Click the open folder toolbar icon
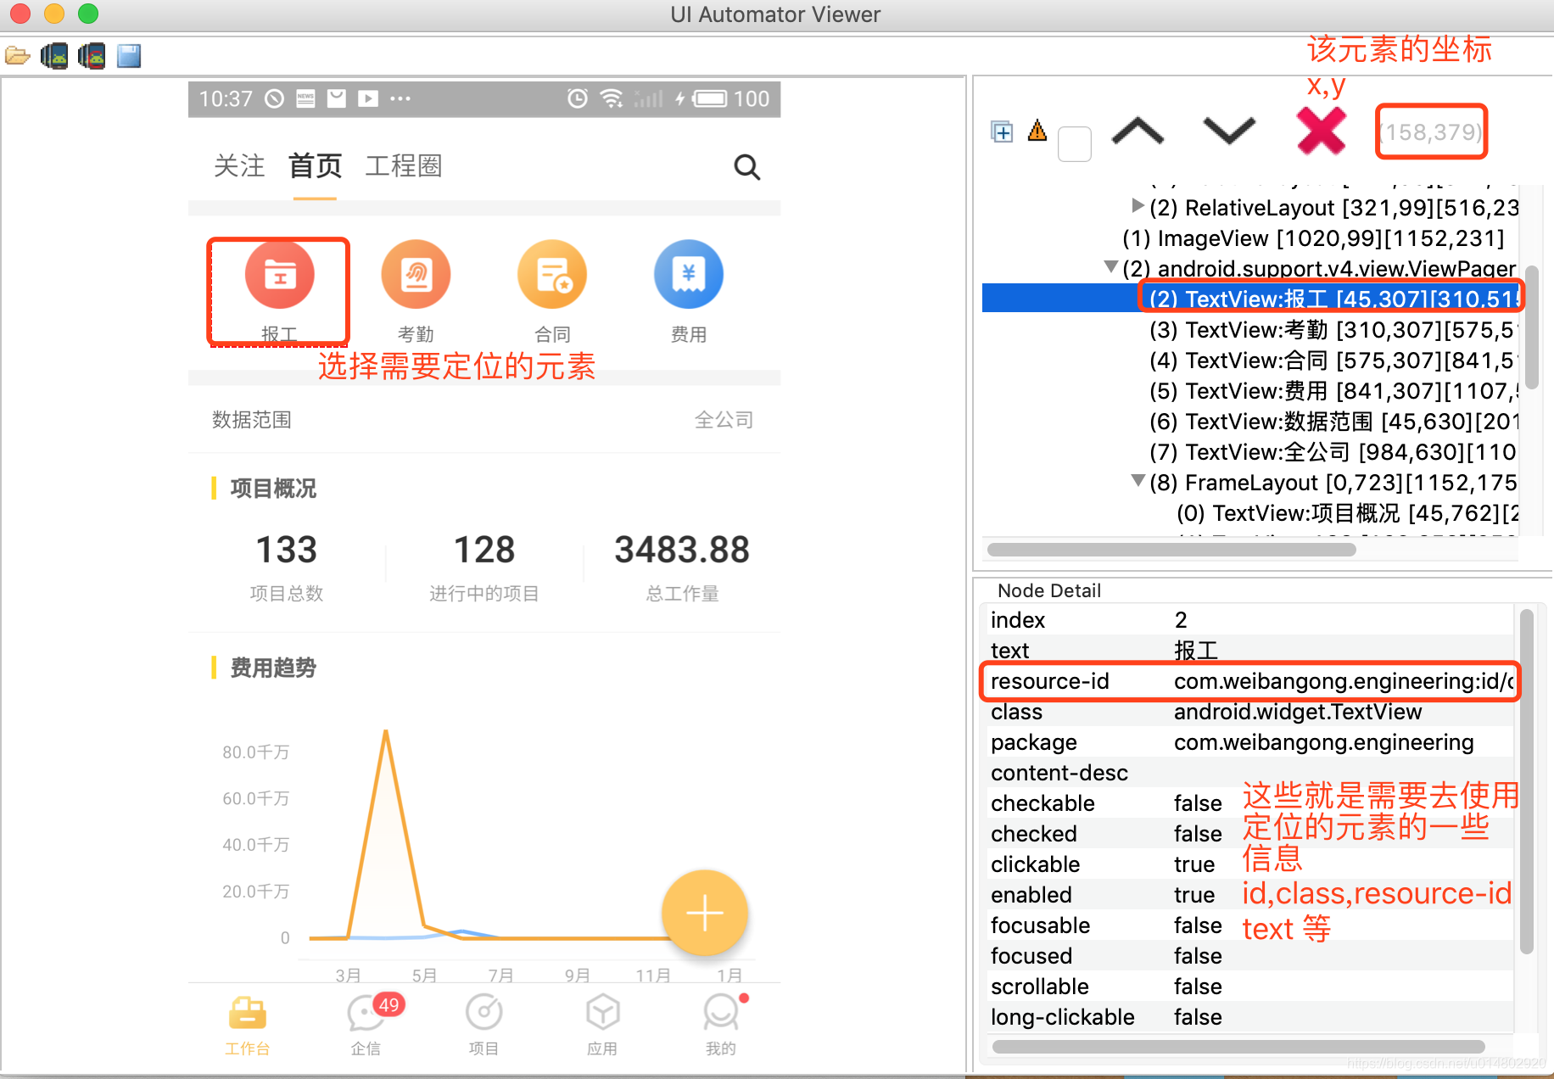Viewport: 1554px width, 1079px height. (x=17, y=56)
